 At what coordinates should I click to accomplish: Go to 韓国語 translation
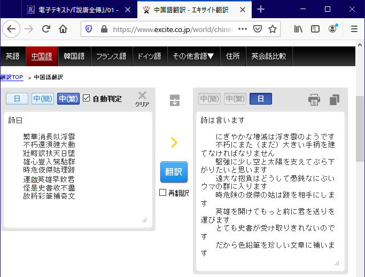74,56
